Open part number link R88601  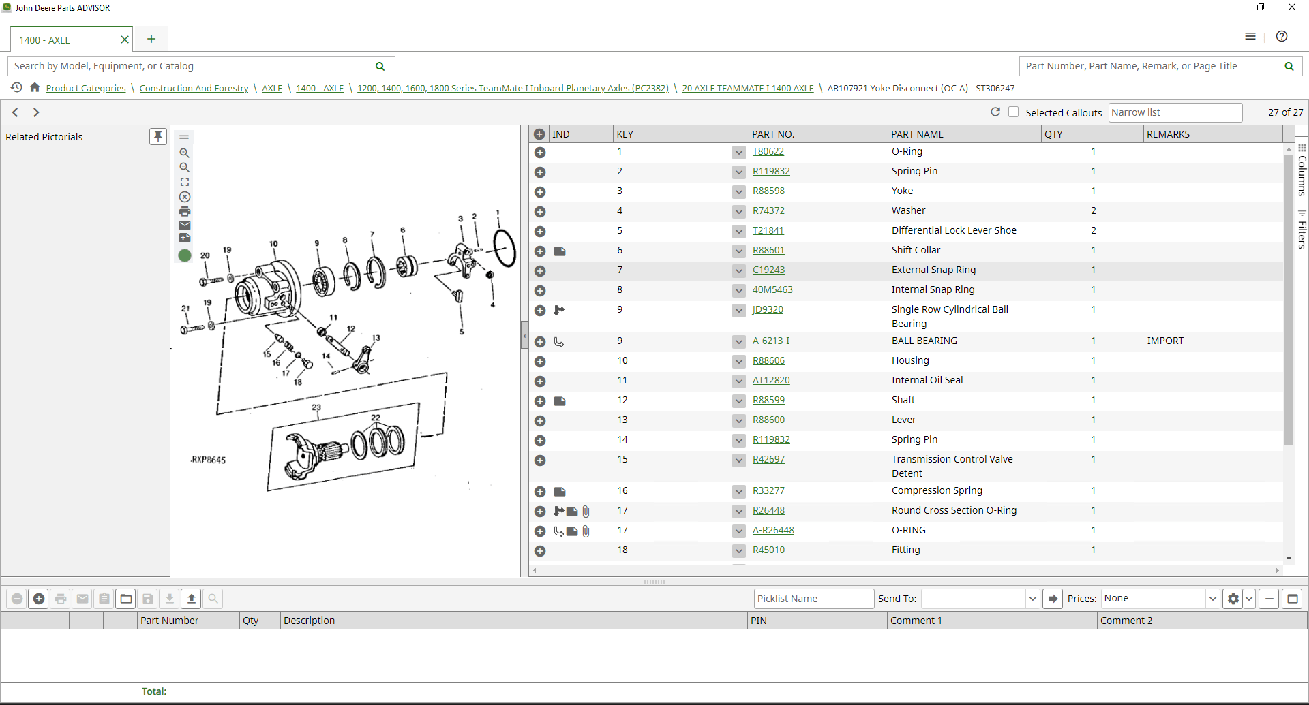[768, 251]
